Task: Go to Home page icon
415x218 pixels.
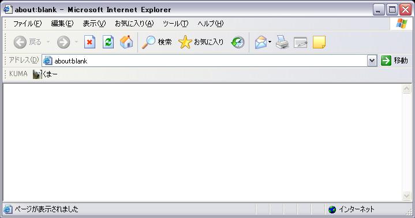Action: [x=126, y=42]
